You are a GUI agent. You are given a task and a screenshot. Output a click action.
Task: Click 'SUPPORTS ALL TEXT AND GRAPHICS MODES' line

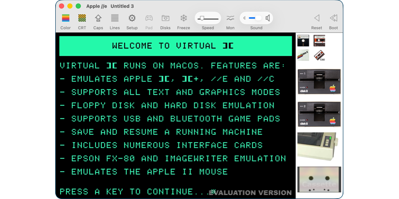click(170, 92)
